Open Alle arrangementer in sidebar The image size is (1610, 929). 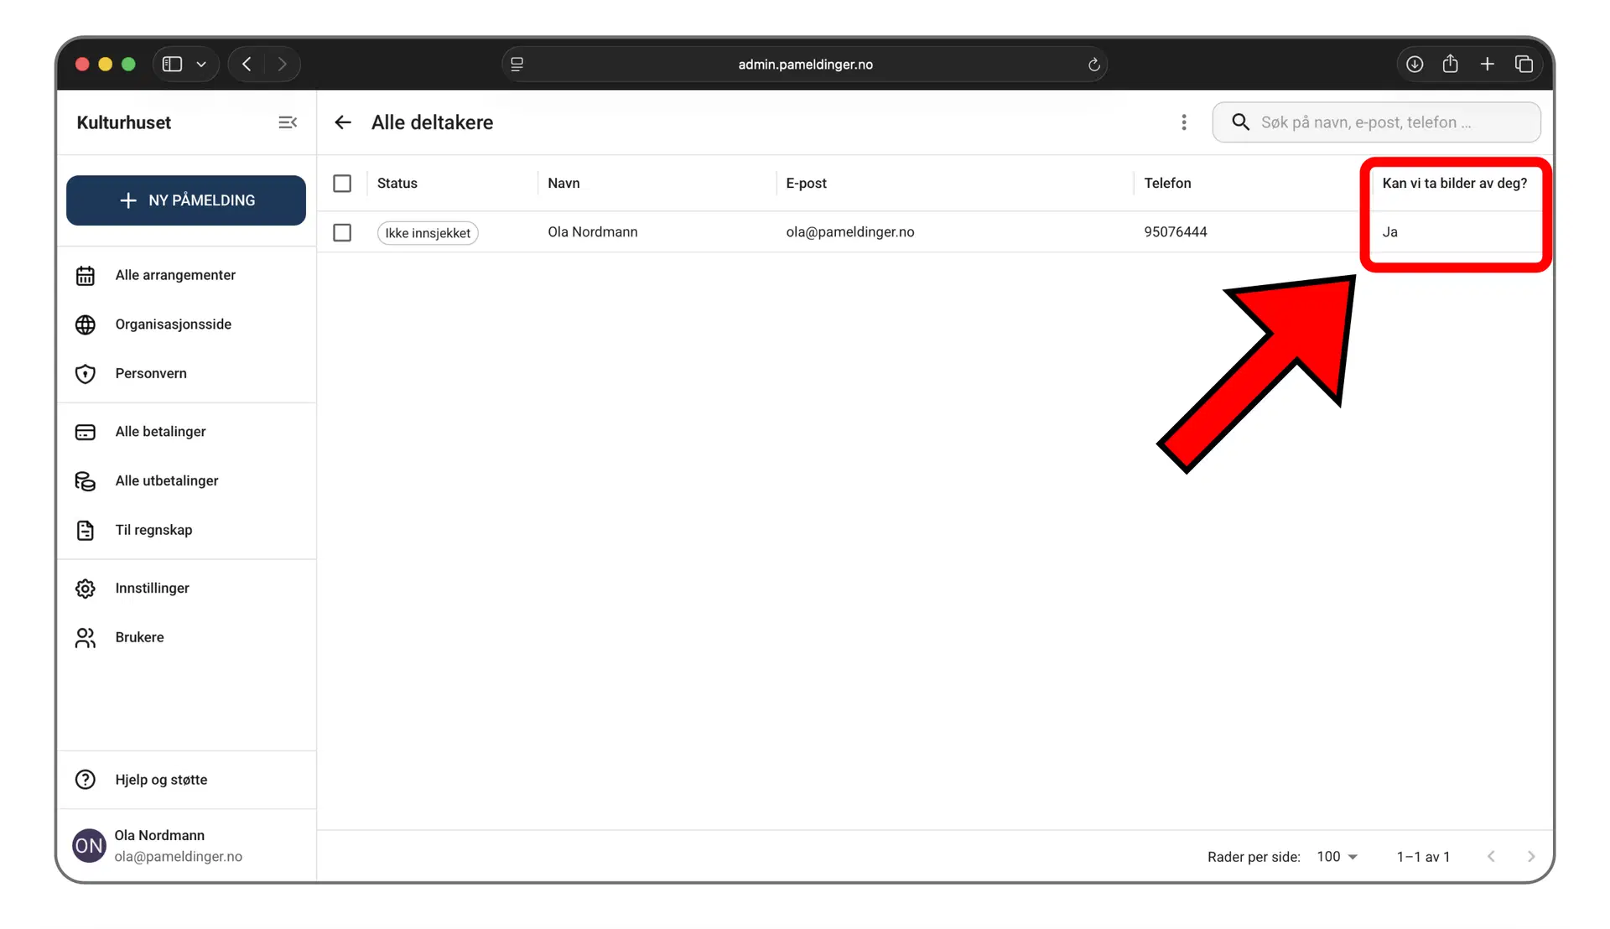(x=175, y=275)
